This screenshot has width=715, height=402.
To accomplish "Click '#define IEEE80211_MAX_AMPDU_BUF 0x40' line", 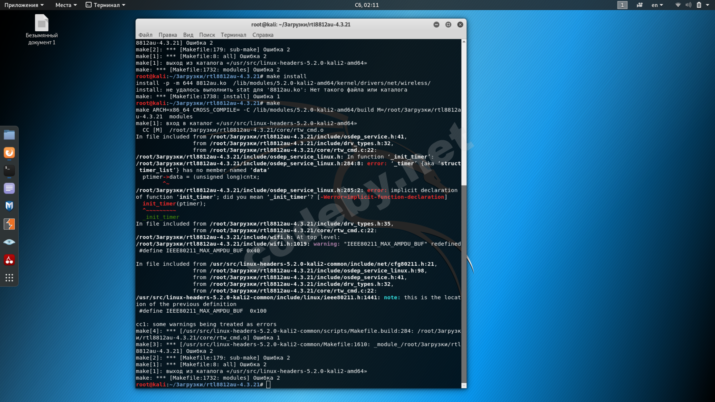I will 199,251.
